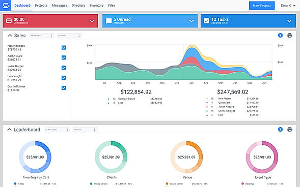Click the Clients donut chart
The width and height of the screenshot is (300, 187).
point(111,157)
